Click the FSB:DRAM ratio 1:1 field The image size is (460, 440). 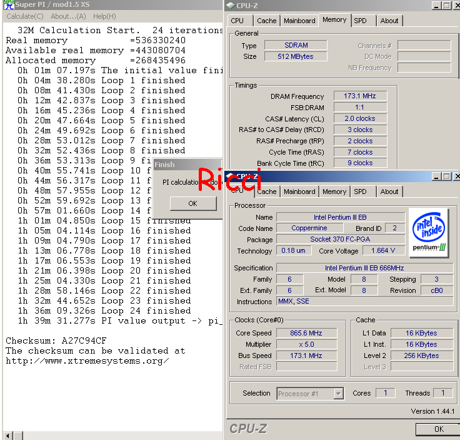pos(360,107)
